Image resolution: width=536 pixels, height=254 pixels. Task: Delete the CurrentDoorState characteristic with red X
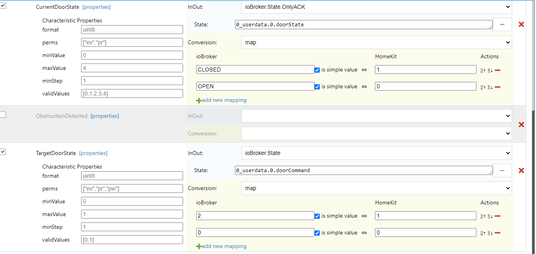pos(521,24)
